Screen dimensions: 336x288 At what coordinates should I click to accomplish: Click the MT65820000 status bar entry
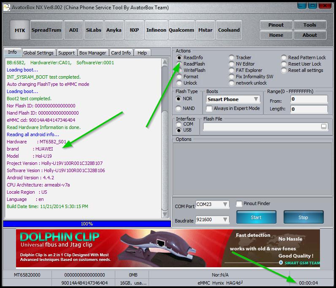click(27, 275)
